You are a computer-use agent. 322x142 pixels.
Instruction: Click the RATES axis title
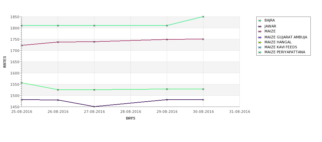pos(5,62)
